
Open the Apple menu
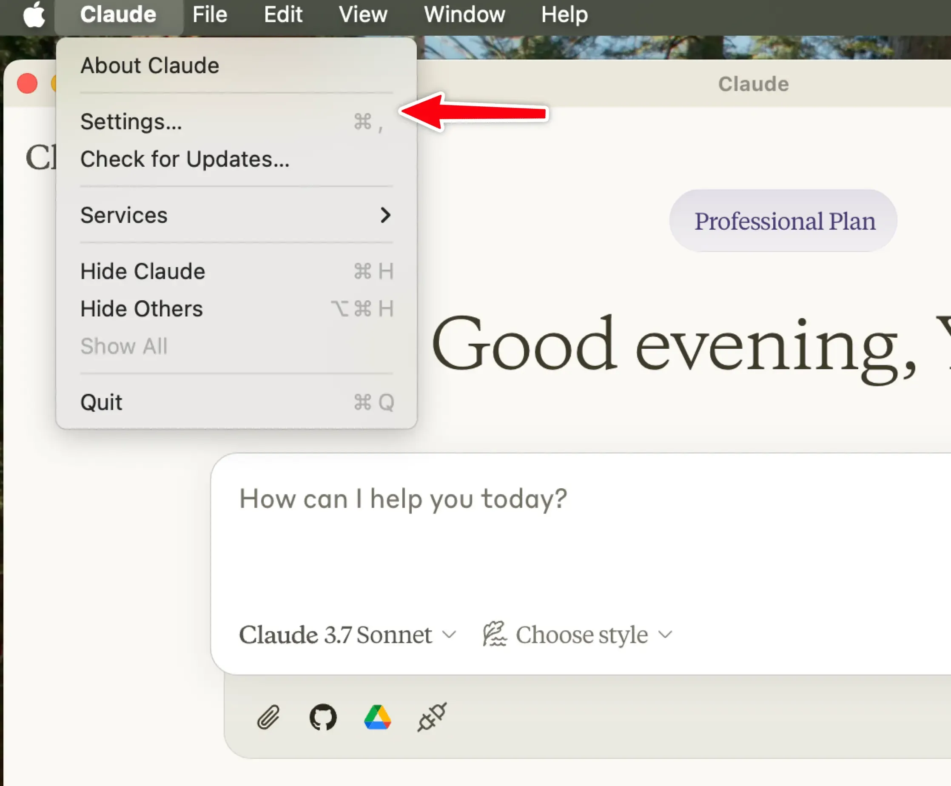34,14
